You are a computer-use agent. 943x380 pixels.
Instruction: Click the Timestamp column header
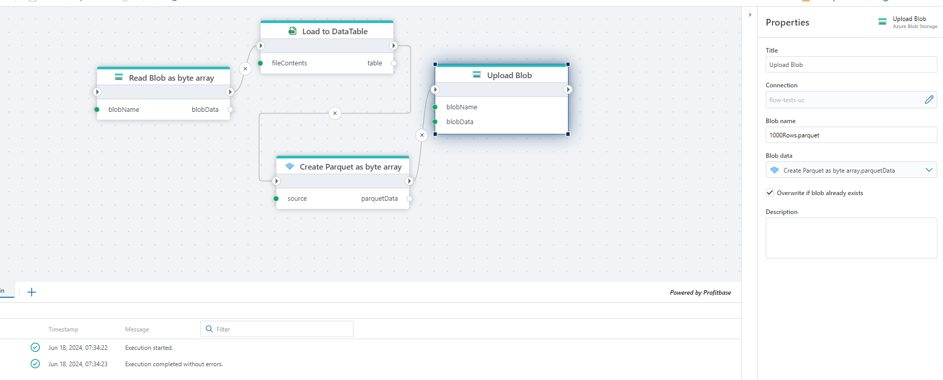coord(63,329)
